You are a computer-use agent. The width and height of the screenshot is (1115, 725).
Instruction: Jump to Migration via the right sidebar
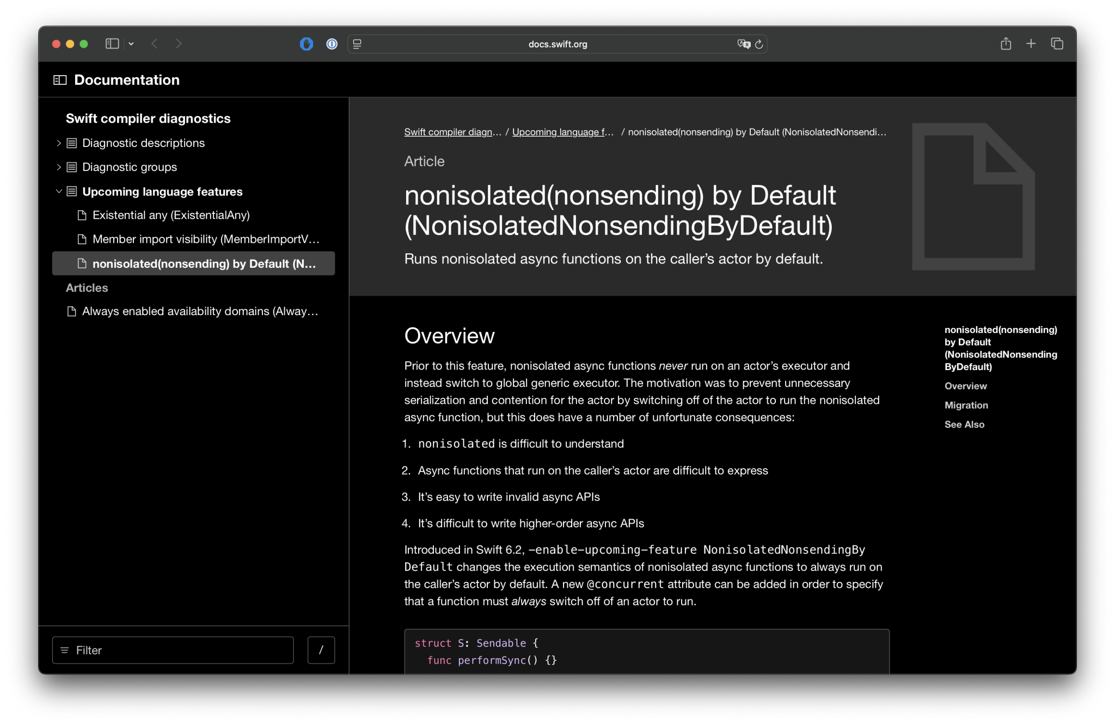point(966,405)
